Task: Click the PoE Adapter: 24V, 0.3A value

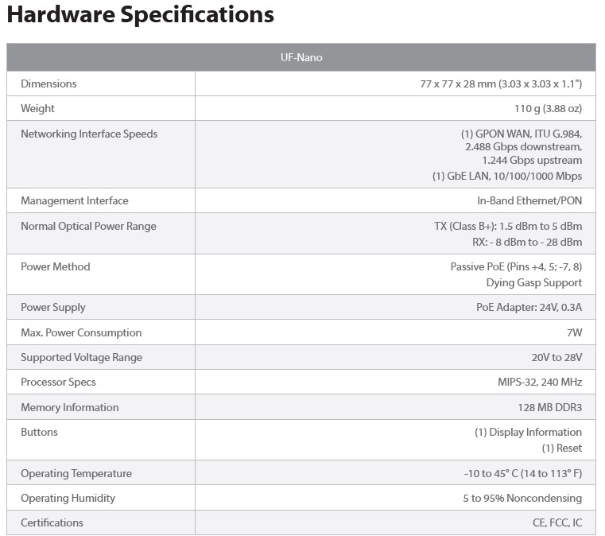Action: pyautogui.click(x=529, y=308)
